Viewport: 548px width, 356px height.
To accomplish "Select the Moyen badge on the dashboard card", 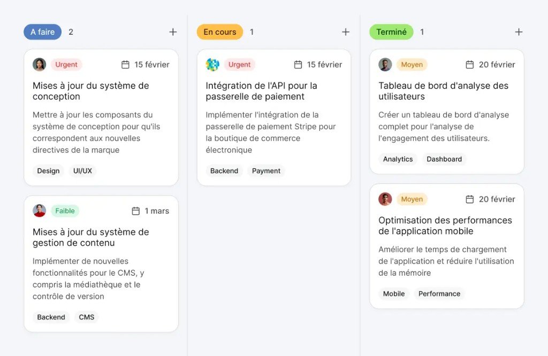I will tap(412, 64).
